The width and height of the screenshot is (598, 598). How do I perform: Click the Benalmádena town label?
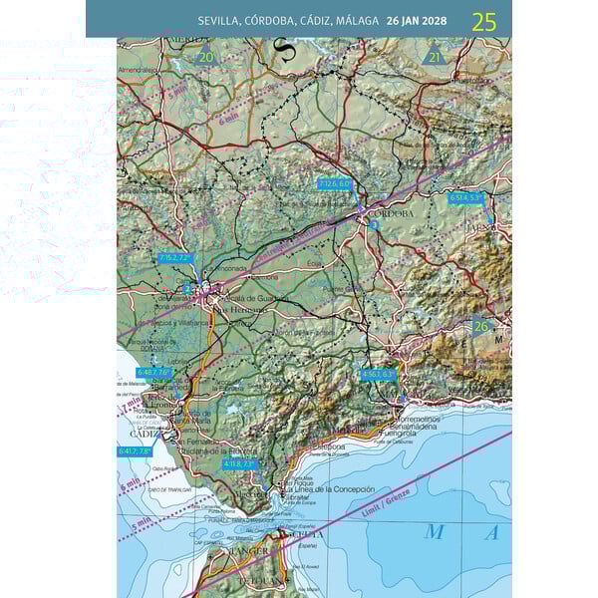point(413,427)
